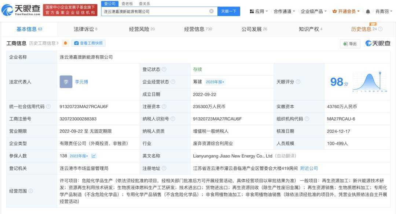Open the insured count trend chart icon
Viewport: 396px width, 214px height.
pos(94,156)
